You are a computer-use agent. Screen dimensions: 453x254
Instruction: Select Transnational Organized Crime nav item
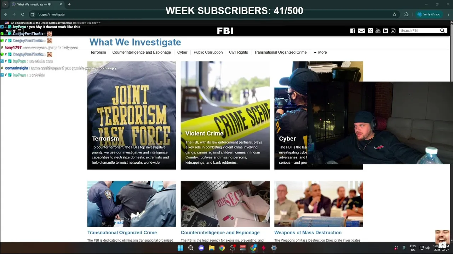pyautogui.click(x=280, y=52)
